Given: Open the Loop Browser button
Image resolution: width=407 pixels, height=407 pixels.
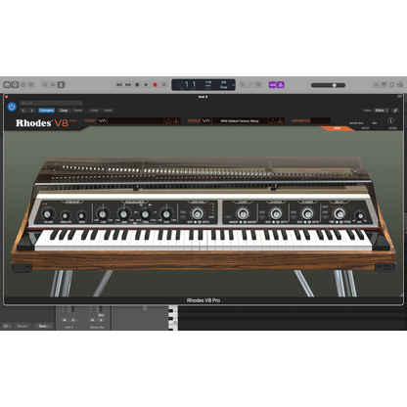Looking at the screenshot, I should pyautogui.click(x=392, y=85).
